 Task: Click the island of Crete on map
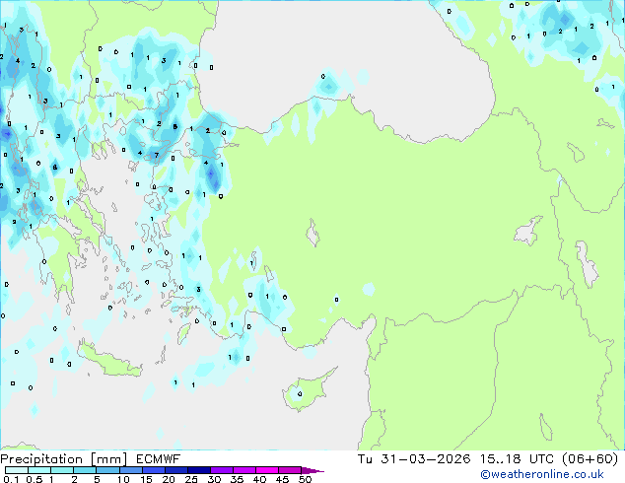pos(109,361)
